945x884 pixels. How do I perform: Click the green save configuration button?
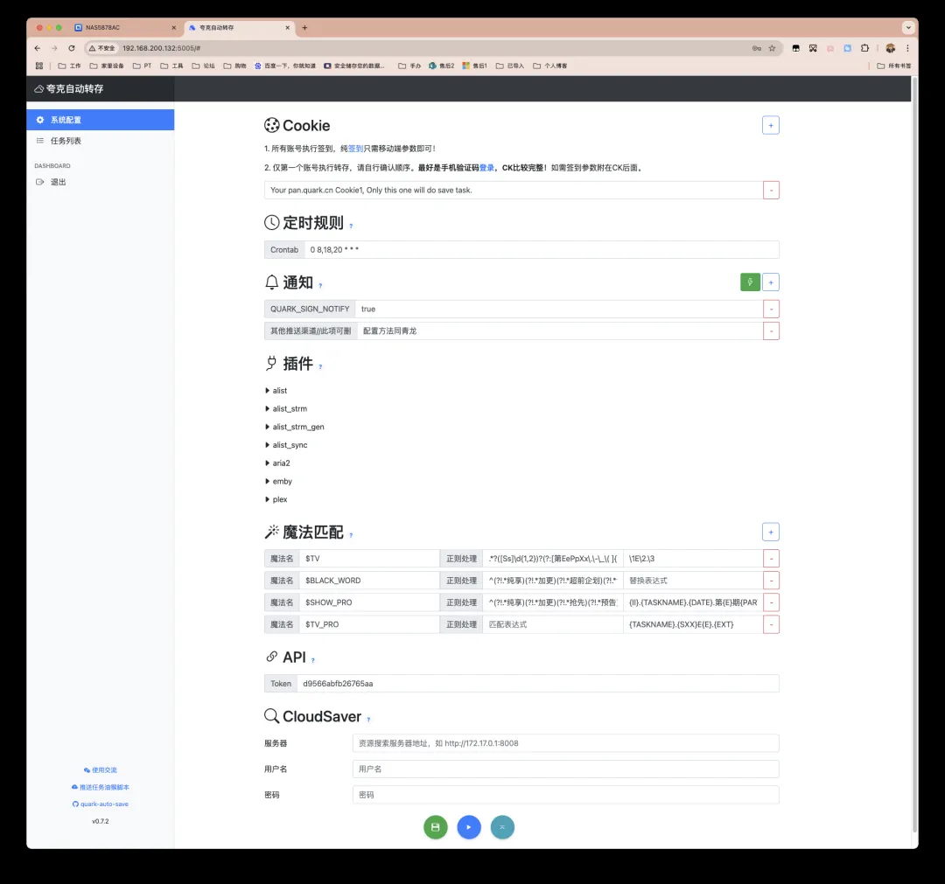coord(435,827)
